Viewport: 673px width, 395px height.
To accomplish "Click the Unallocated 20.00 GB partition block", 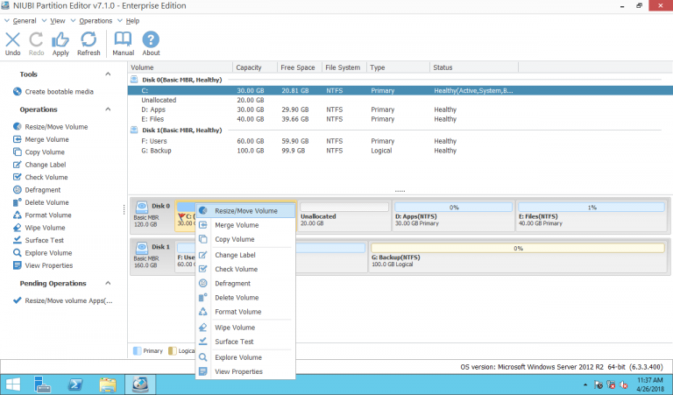I will click(x=344, y=216).
